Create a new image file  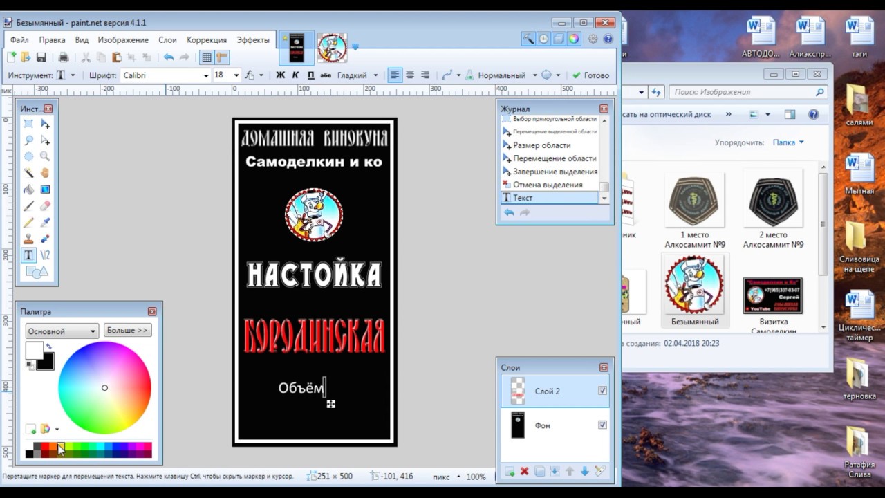click(x=11, y=57)
